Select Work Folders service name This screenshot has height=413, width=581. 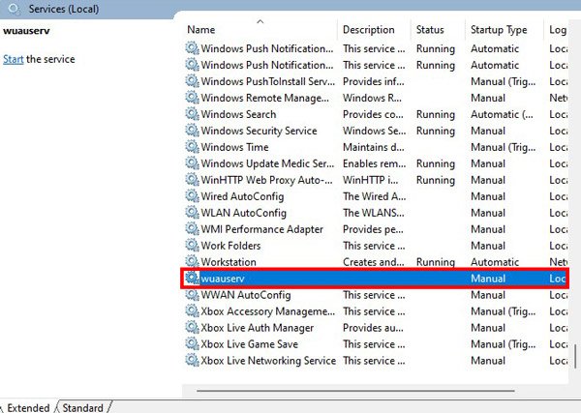(230, 246)
